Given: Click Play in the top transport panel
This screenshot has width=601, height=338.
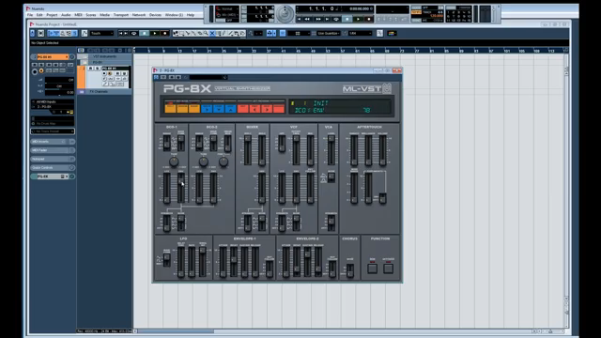Looking at the screenshot, I should pos(358,19).
